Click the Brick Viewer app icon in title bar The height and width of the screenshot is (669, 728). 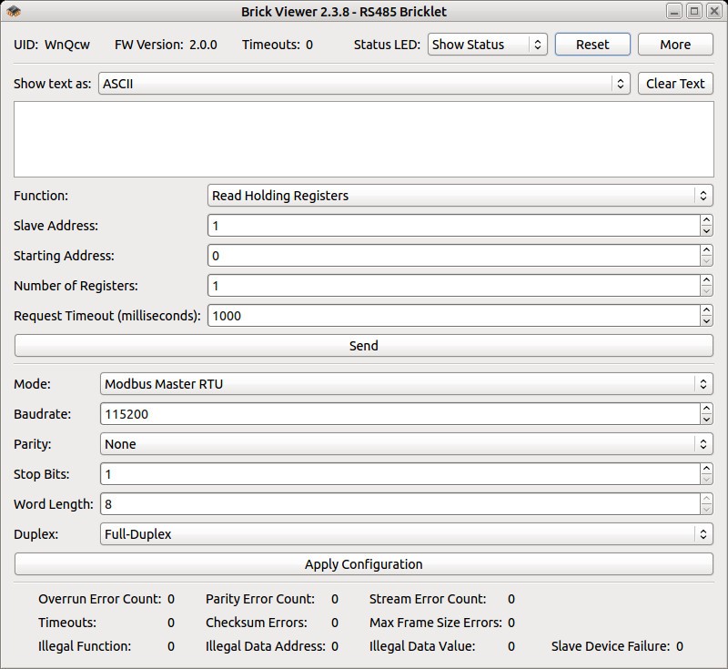point(13,11)
